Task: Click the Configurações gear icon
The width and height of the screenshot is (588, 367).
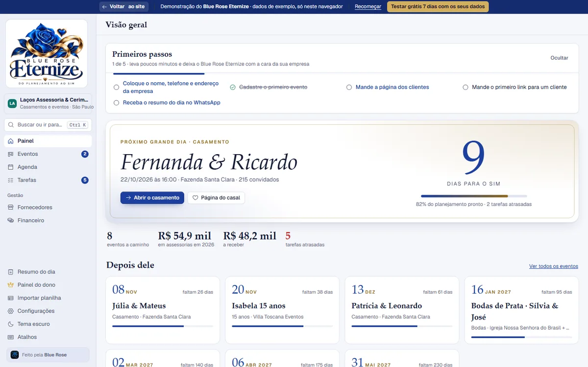Action: [x=11, y=311]
